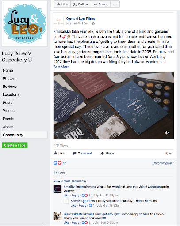Image resolution: width=180 pixels, height=226 pixels.
Task: Open the Lucy & Leo's Cupcakery logo image
Action: click(24, 24)
